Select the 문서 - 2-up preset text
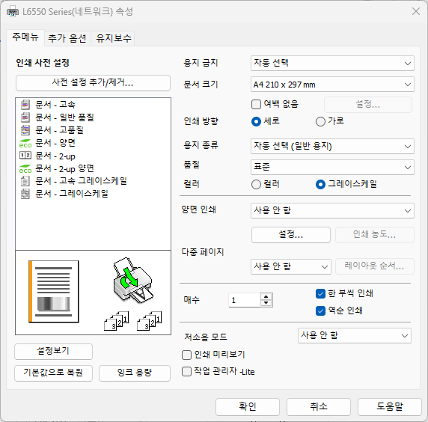428x422 pixels. [55, 156]
